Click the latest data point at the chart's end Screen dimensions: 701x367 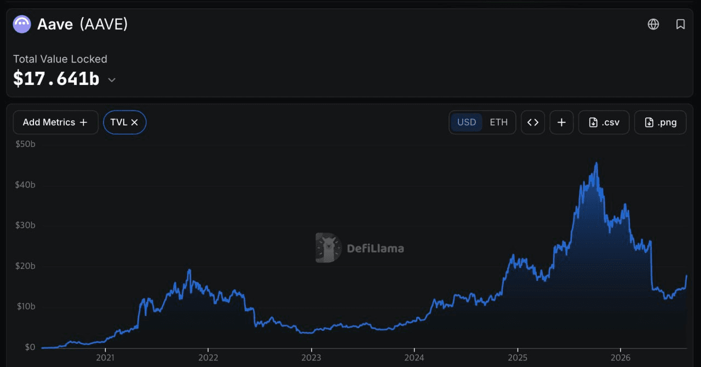(x=686, y=276)
